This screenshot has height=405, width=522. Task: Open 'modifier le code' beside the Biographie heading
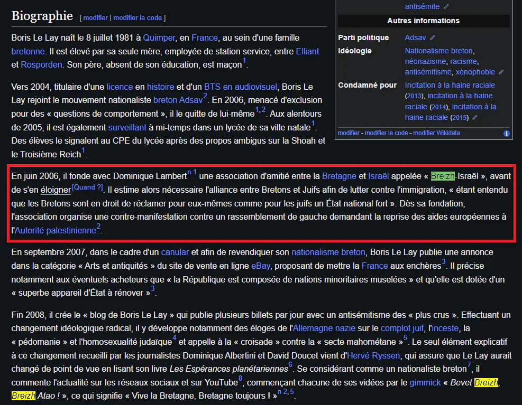(138, 17)
